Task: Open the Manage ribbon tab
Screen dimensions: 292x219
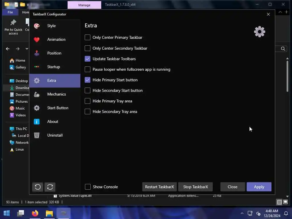Action: pyautogui.click(x=84, y=5)
